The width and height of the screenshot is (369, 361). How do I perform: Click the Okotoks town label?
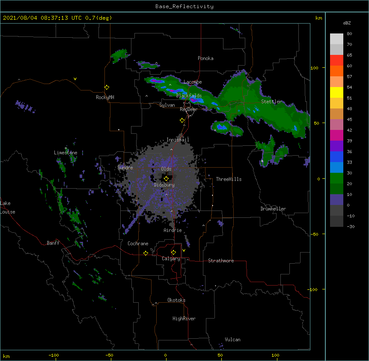tap(176, 300)
